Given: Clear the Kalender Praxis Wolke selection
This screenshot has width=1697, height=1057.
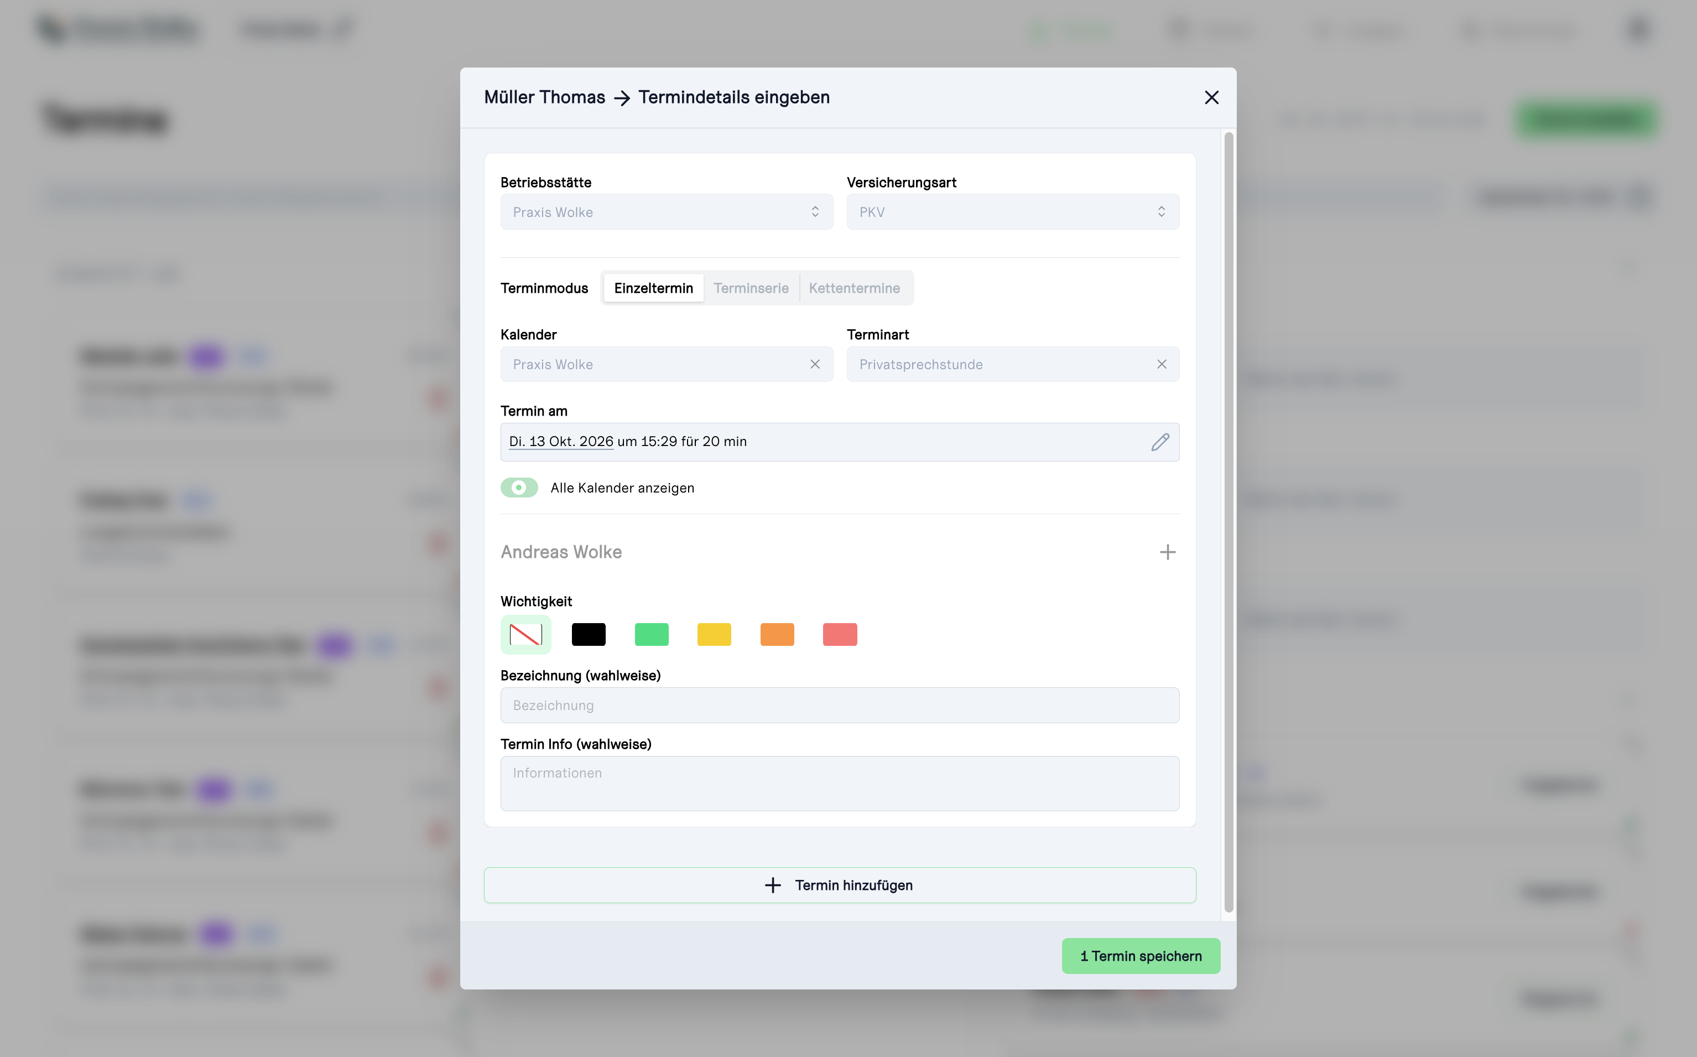Looking at the screenshot, I should (815, 364).
